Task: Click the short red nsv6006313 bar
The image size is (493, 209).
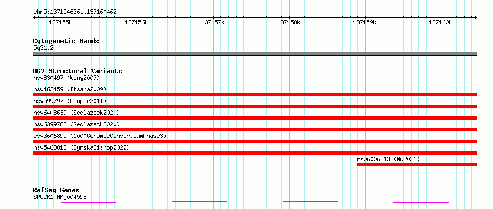Action: coord(417,165)
